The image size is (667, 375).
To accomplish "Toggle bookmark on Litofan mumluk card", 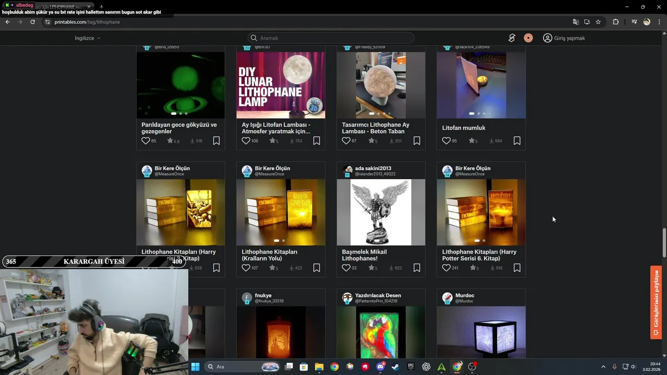I will [x=517, y=141].
